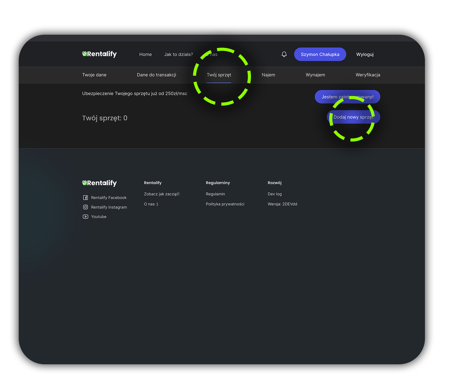Screen dimensions: 450x383
Task: Open the Jak to działa? page
Action: [x=178, y=54]
